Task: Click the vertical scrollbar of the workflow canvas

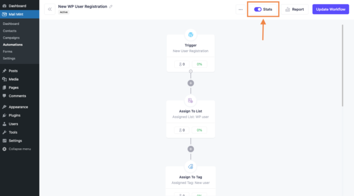Action: 342,65
